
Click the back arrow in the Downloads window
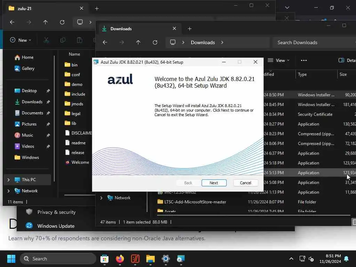coord(105,42)
